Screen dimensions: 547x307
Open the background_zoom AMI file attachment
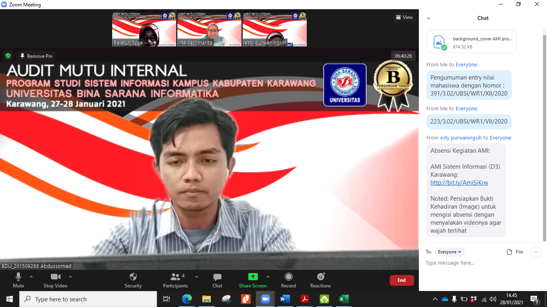(x=471, y=42)
